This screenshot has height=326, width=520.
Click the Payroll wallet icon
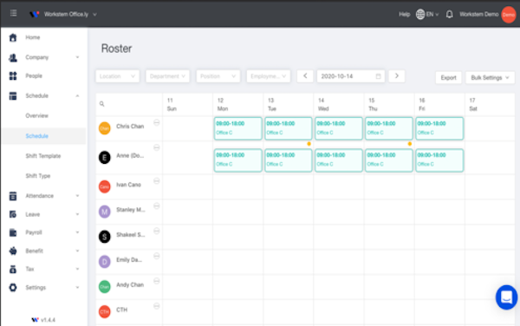pos(13,232)
